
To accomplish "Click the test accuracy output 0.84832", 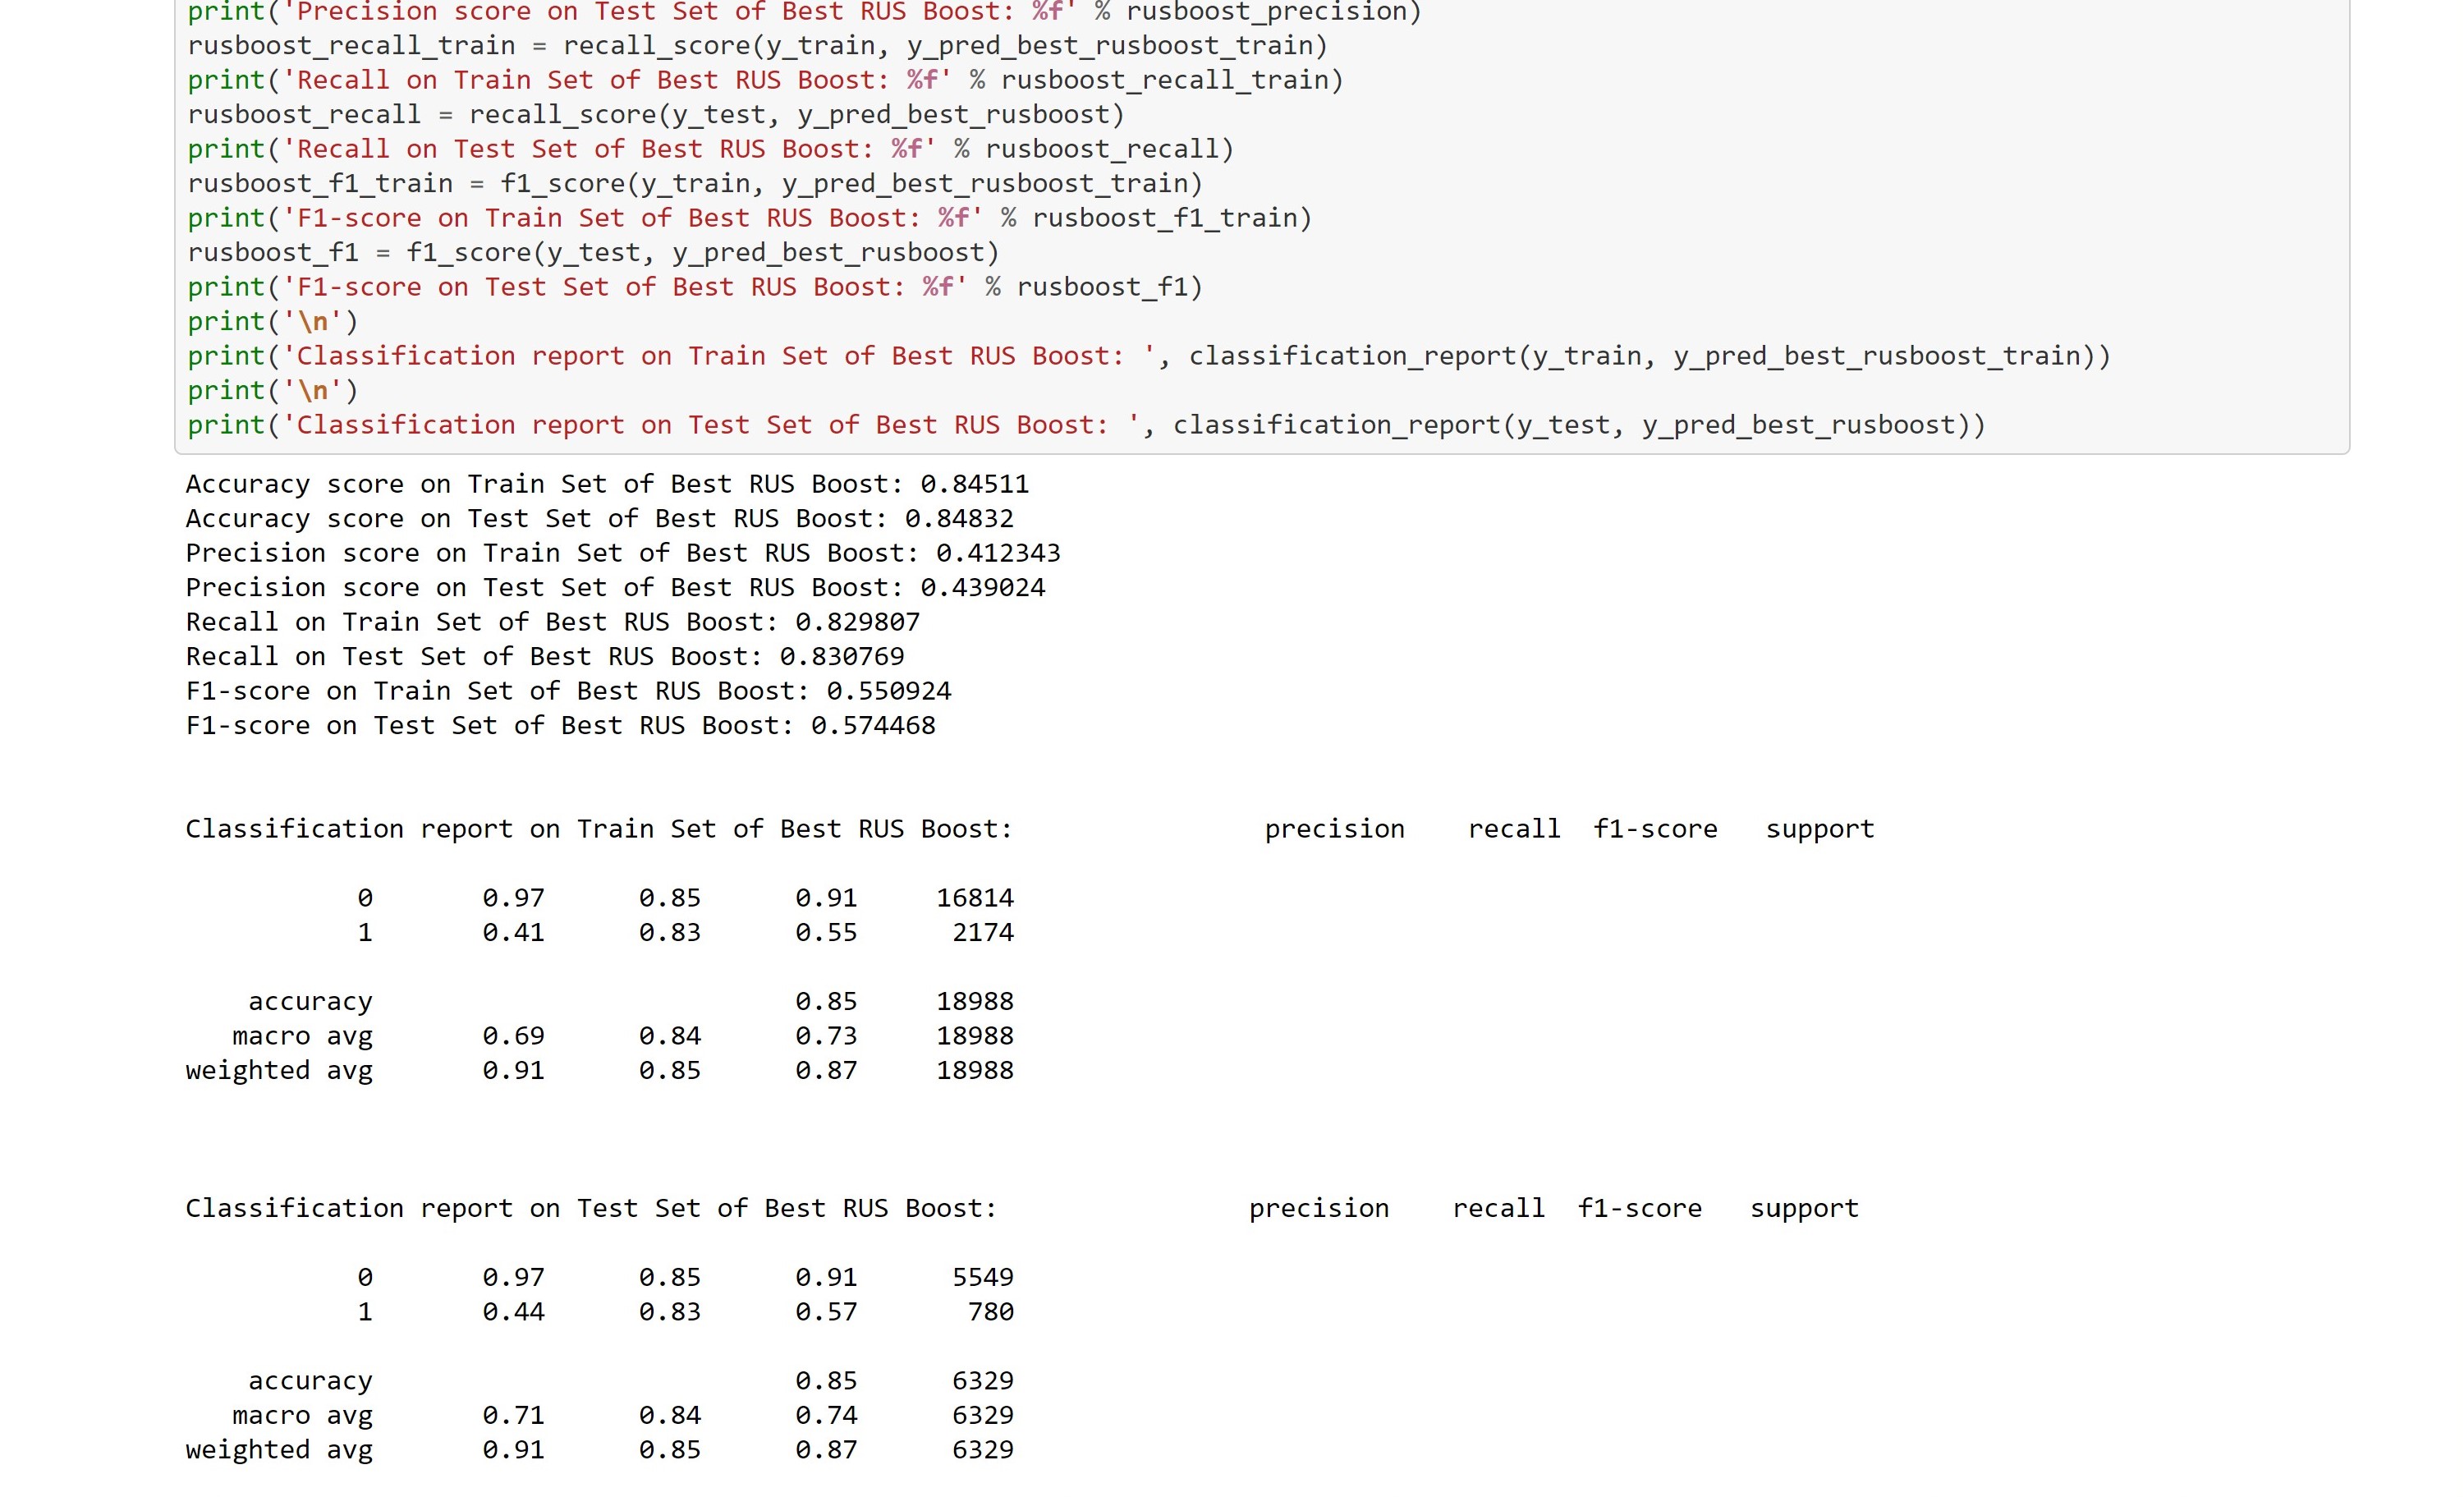I will (958, 519).
